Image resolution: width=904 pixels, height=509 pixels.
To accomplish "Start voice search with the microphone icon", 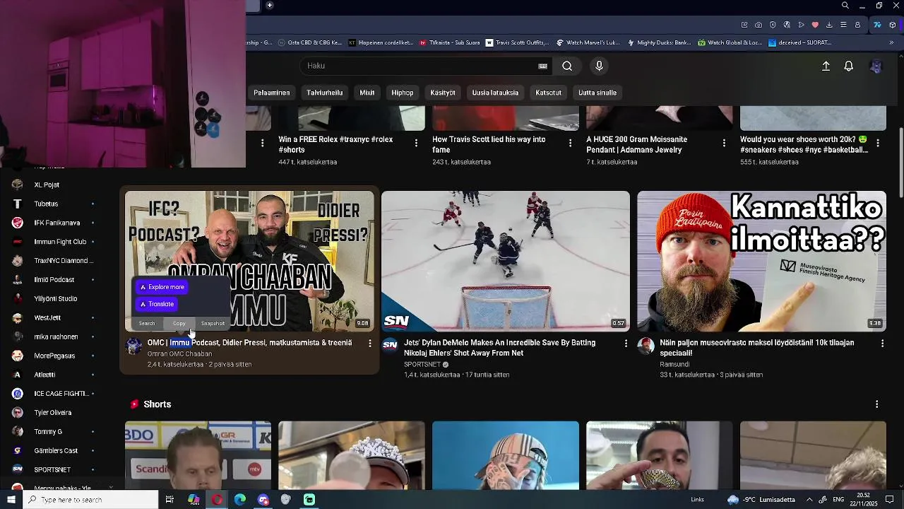I will tap(599, 66).
